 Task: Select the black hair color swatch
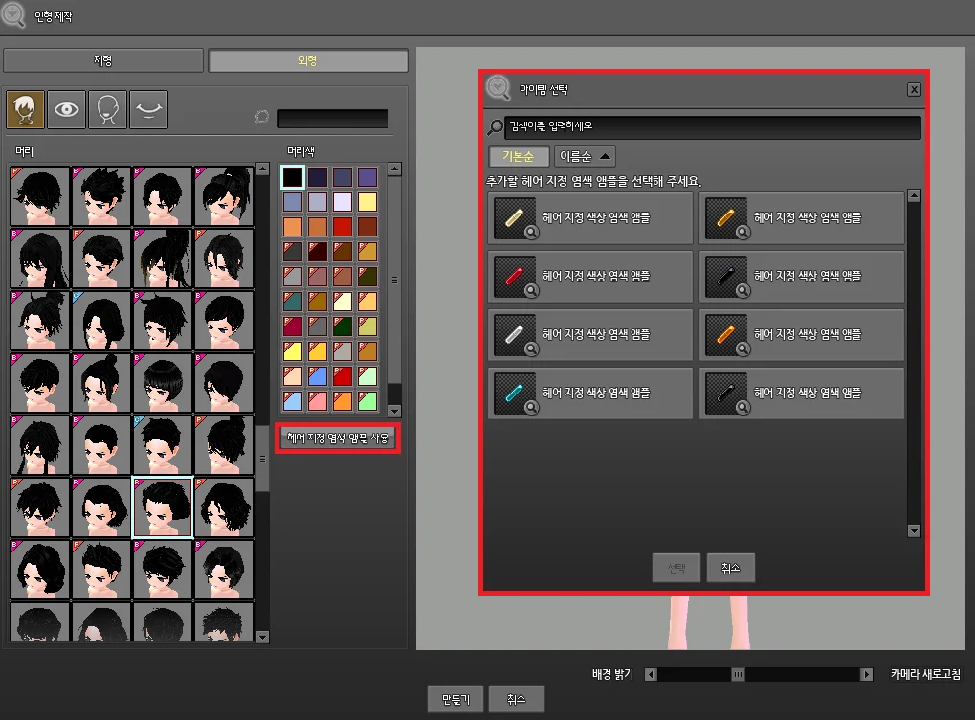pos(292,175)
